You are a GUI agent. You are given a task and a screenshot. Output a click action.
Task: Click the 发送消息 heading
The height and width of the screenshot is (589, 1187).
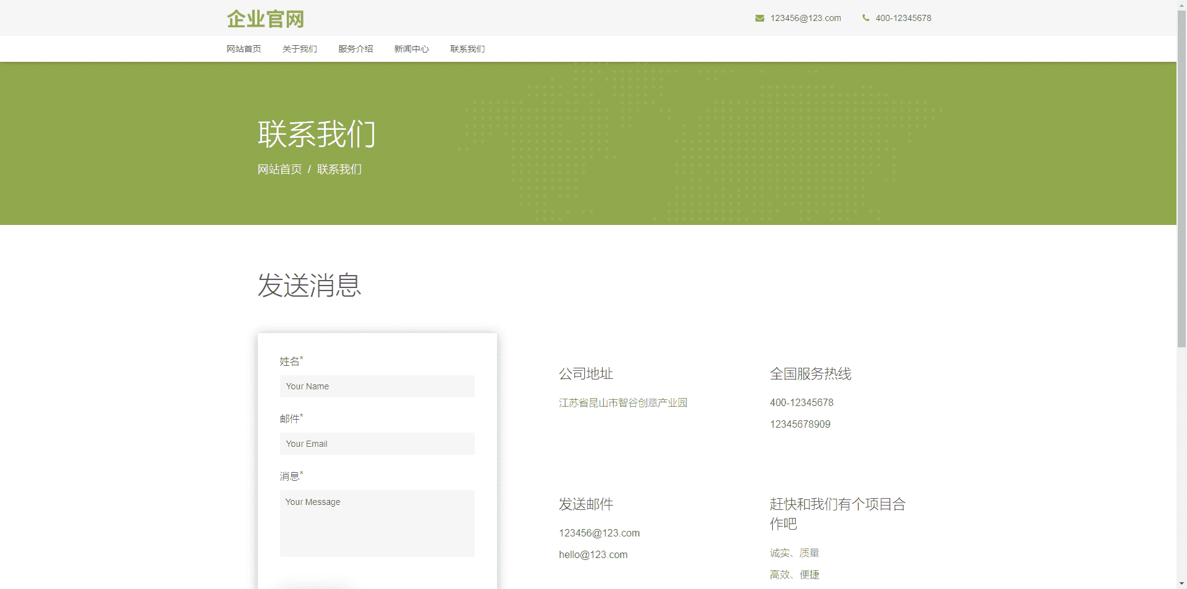click(309, 286)
